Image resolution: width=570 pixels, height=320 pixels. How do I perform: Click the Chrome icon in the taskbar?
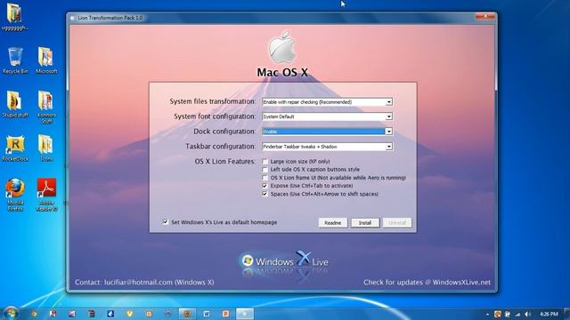34,314
